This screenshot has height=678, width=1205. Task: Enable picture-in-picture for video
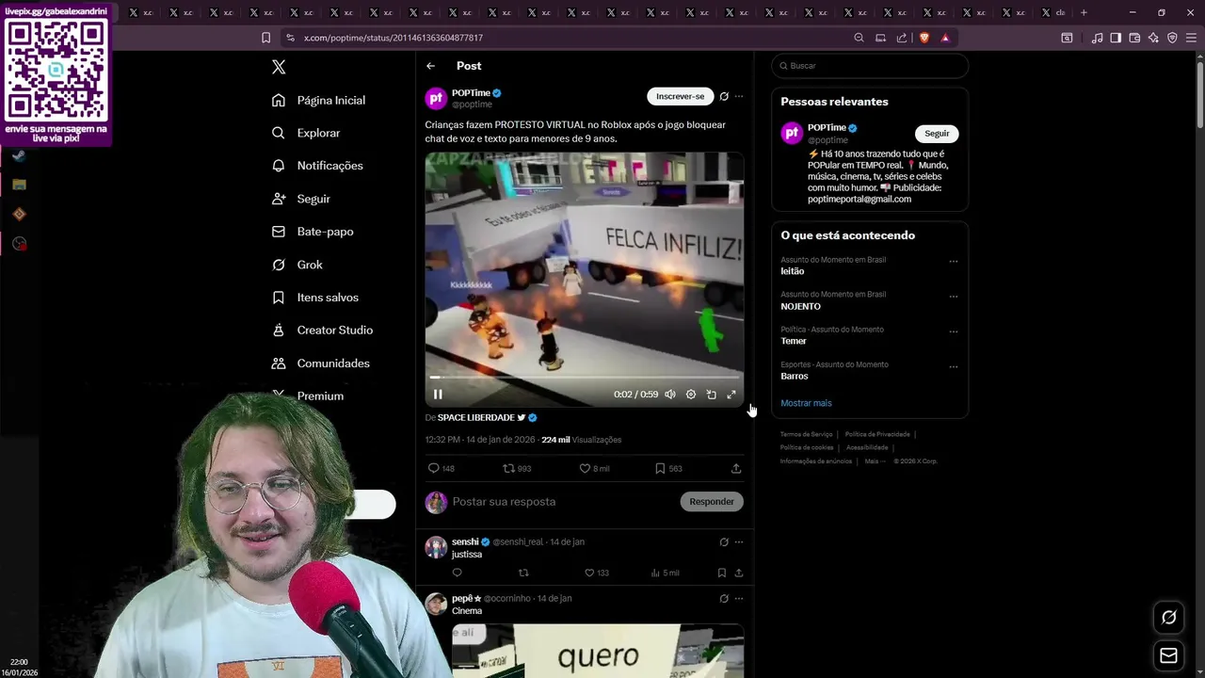[712, 395]
